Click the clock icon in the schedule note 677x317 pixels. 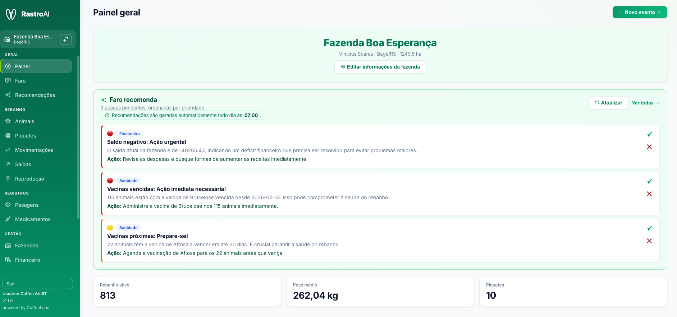click(x=107, y=115)
